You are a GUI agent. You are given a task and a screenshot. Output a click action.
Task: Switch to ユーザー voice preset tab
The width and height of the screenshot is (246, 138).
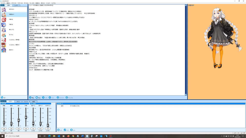point(16,5)
